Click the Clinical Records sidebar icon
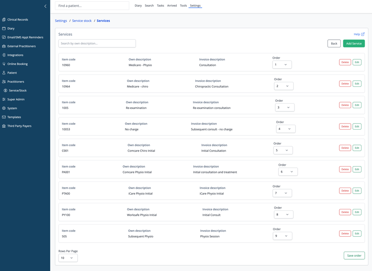Screen dimensions: 372x271 pyautogui.click(x=4, y=19)
